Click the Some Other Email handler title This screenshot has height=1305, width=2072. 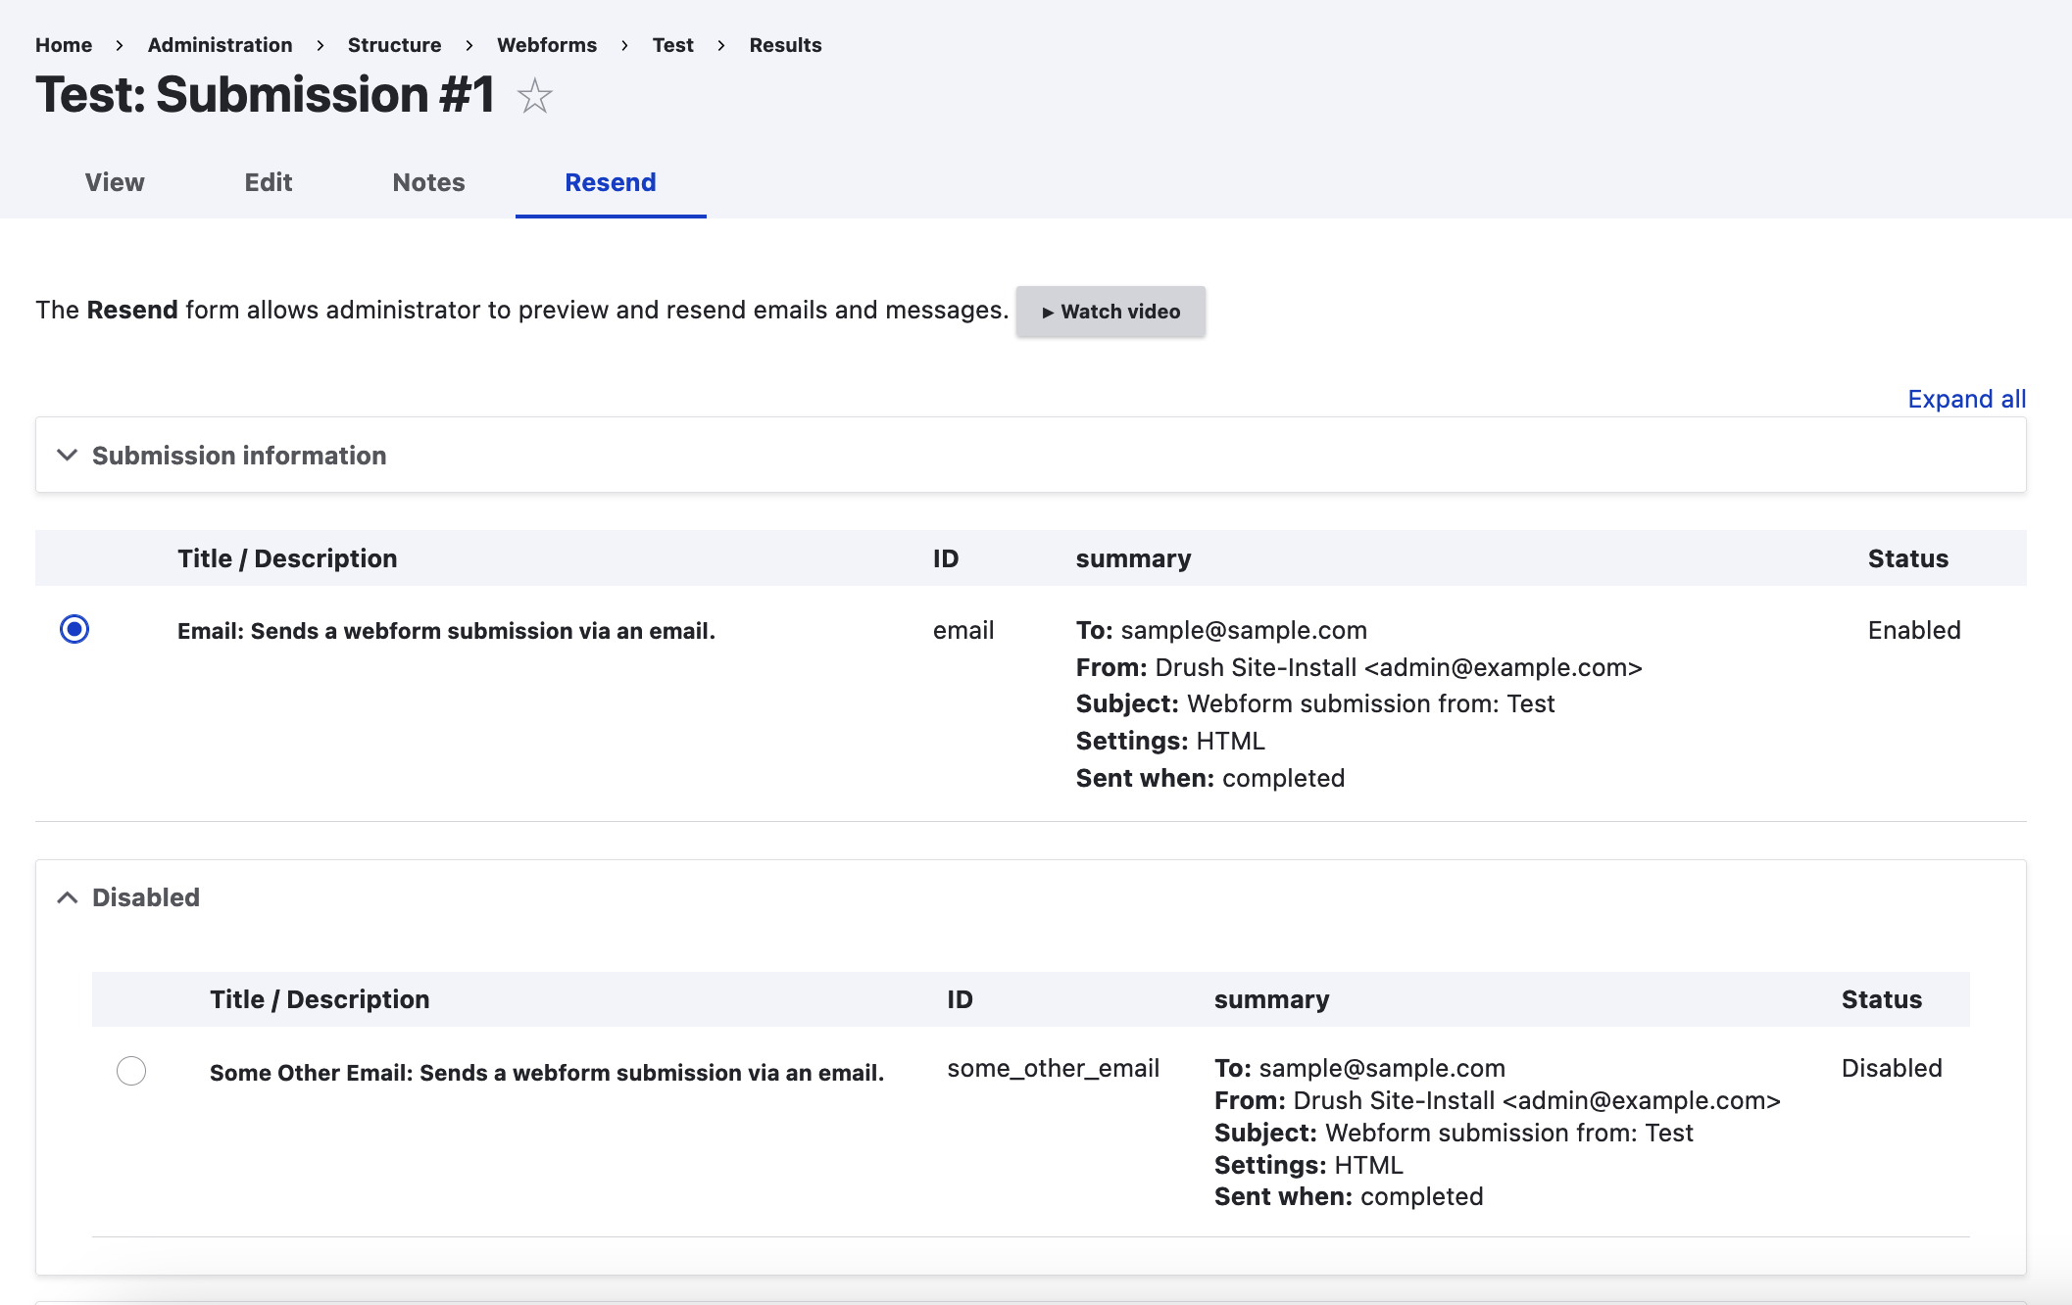pyautogui.click(x=546, y=1073)
